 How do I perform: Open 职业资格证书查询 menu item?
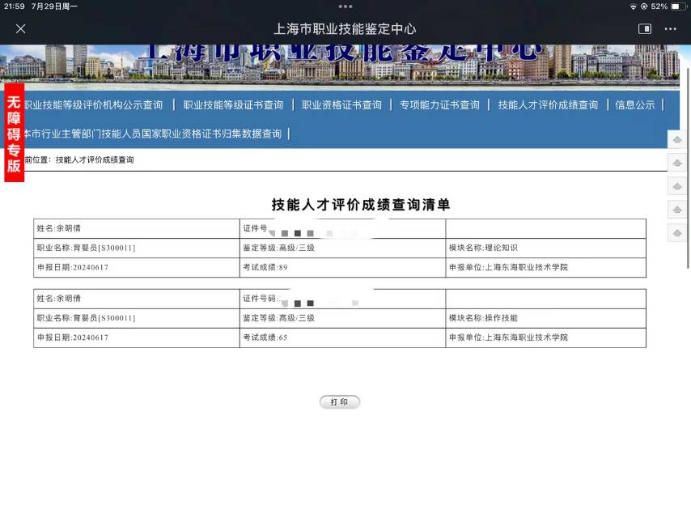click(x=341, y=105)
